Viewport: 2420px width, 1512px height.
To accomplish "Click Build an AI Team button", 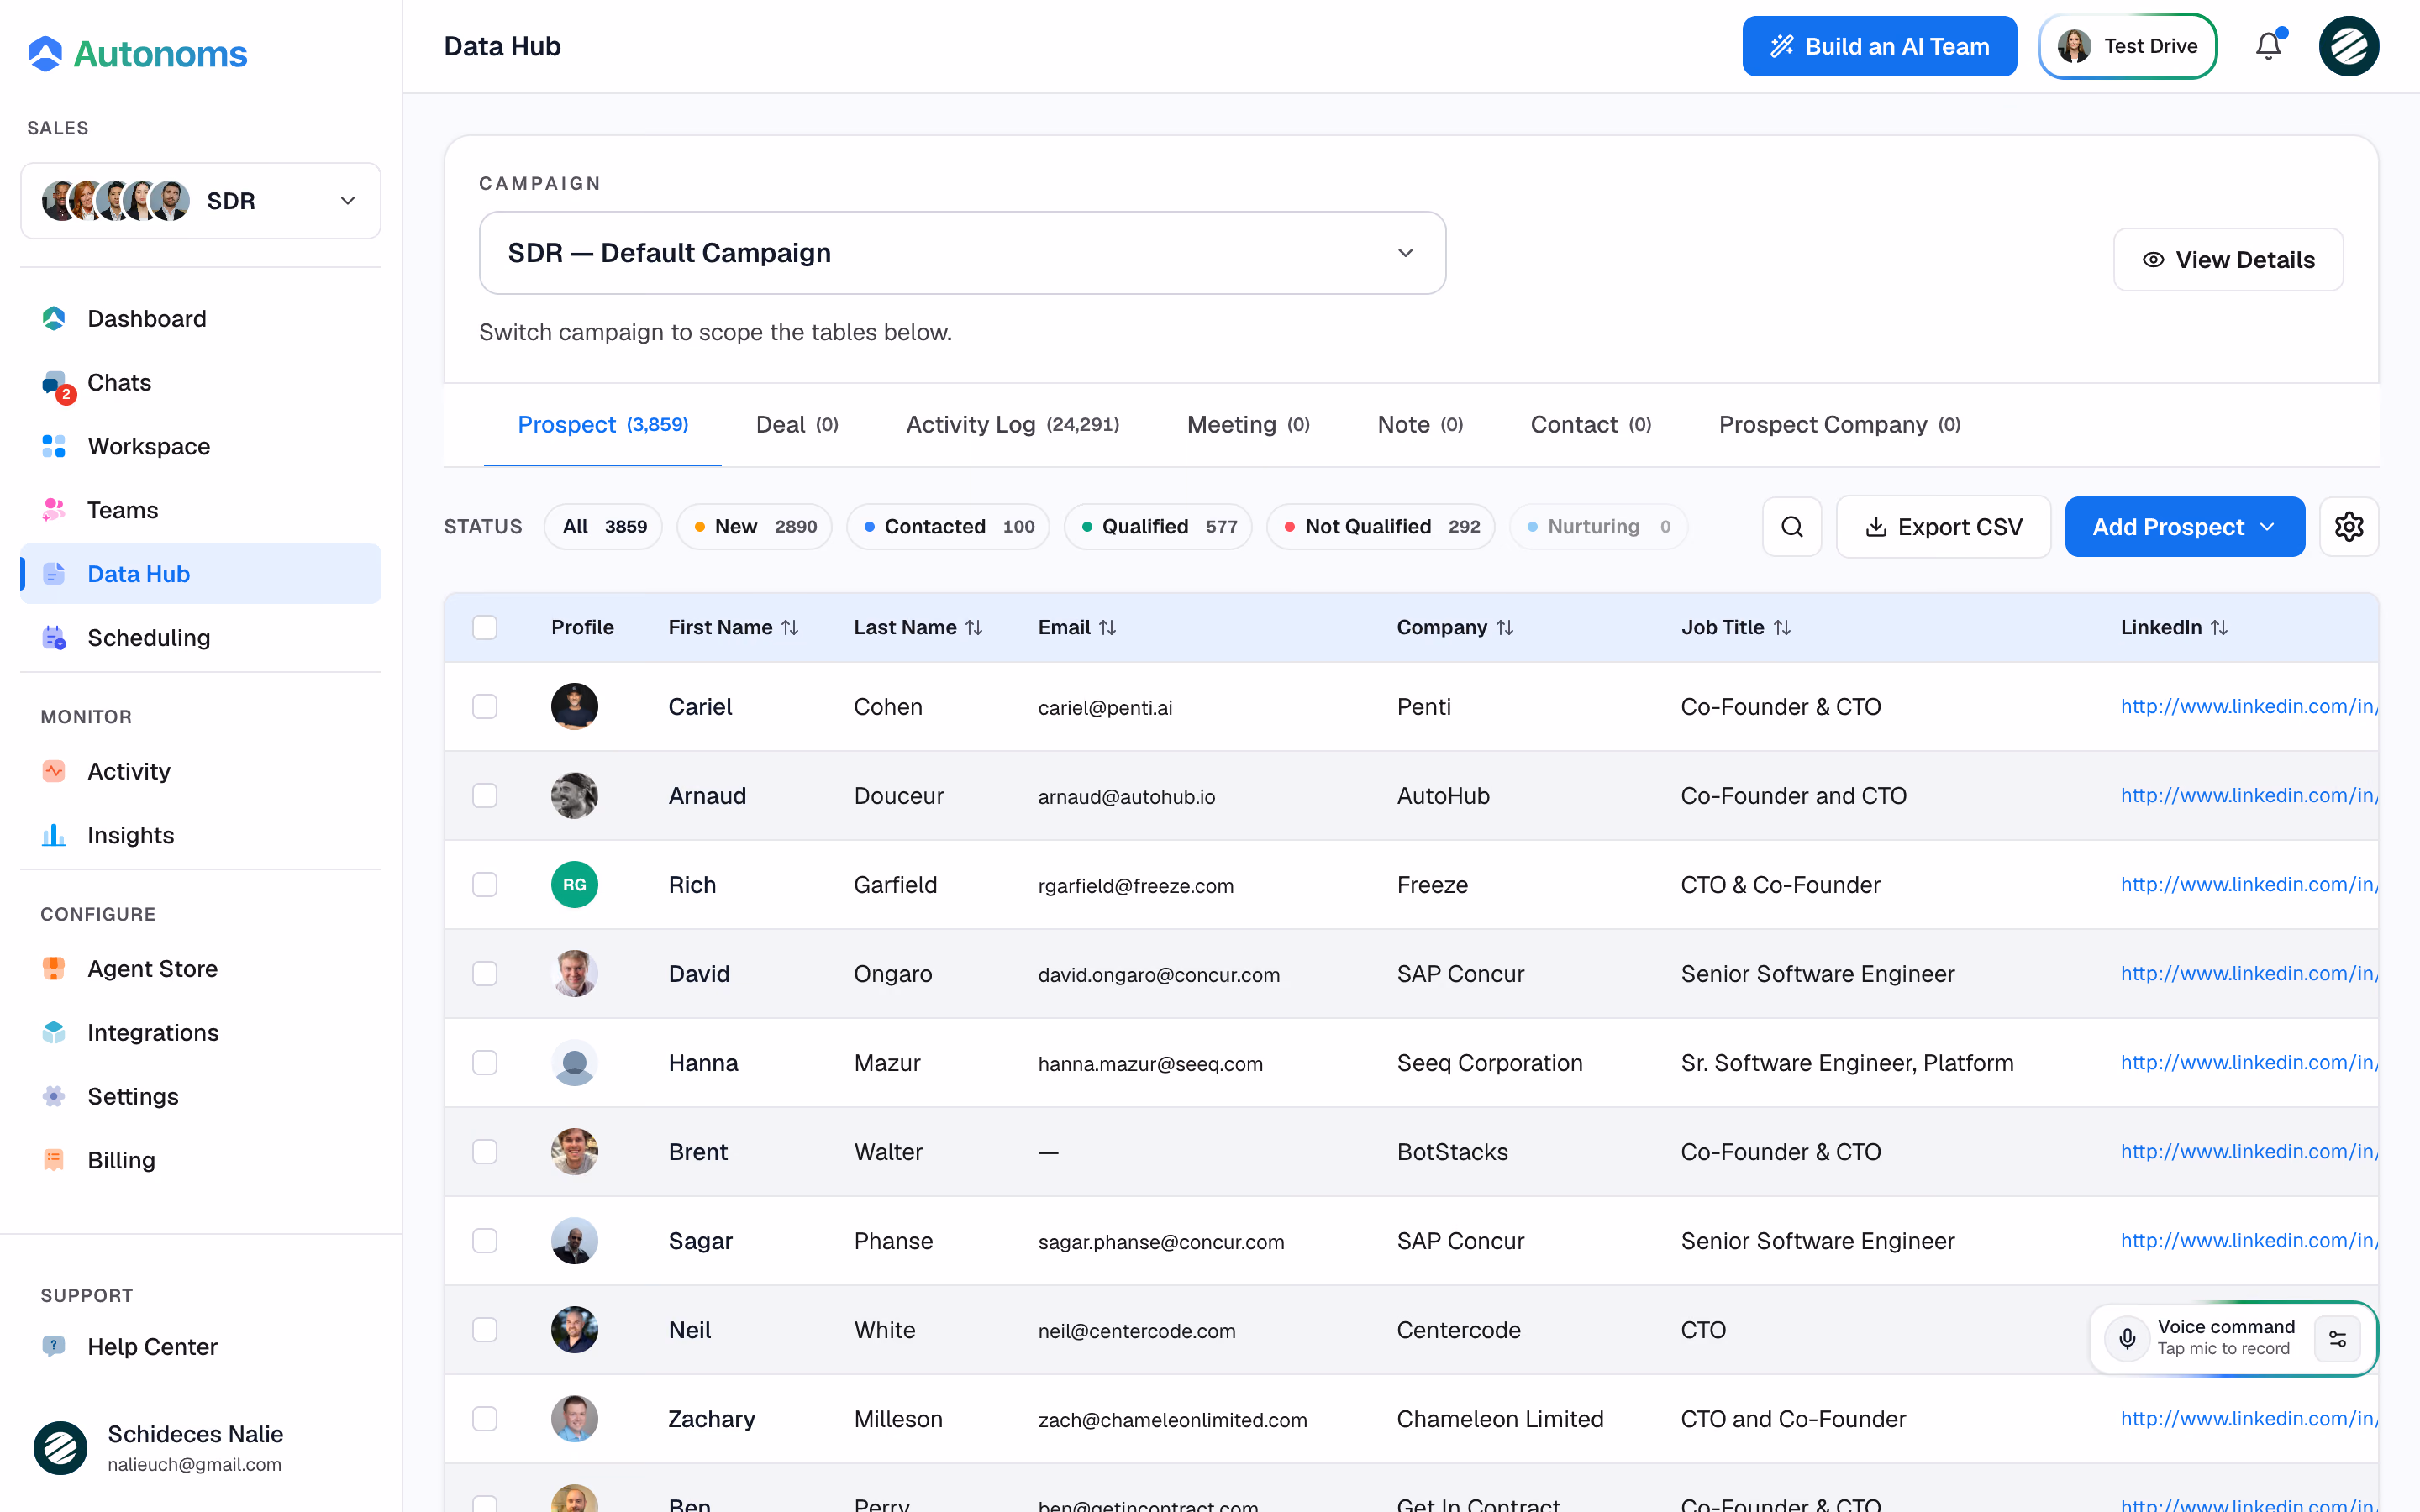I will 1879,46.
